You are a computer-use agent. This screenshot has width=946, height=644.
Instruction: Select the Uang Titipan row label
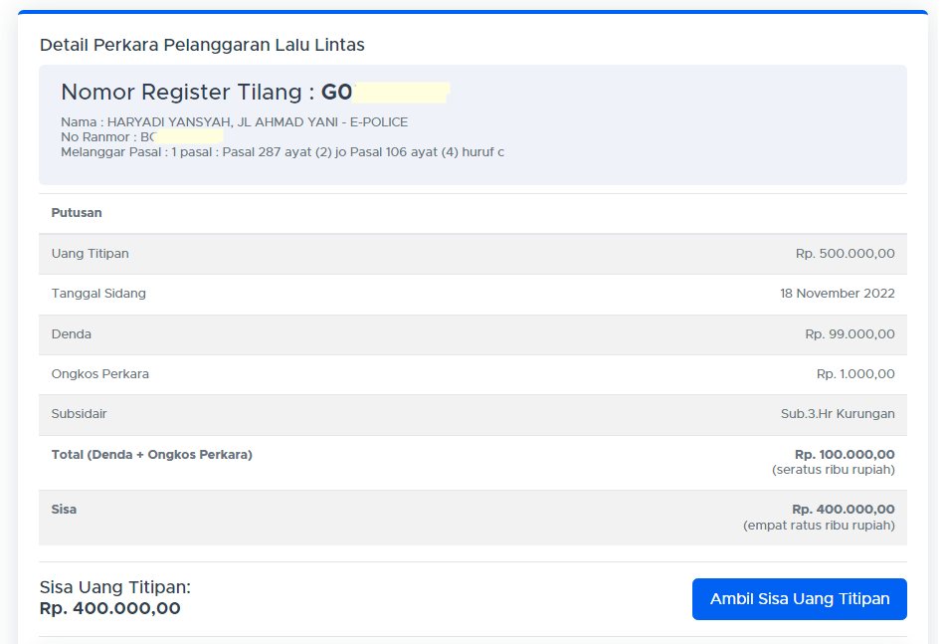(x=91, y=254)
